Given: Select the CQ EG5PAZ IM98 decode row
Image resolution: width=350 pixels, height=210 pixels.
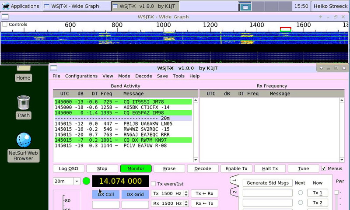Looking at the screenshot, I should (x=123, y=113).
